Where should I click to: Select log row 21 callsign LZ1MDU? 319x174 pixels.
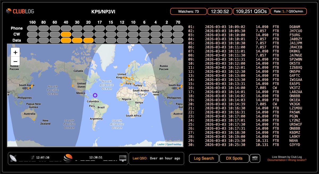[296, 108]
